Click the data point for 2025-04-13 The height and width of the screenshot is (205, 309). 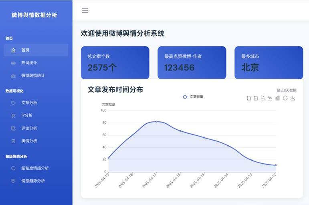[x=252, y=160]
